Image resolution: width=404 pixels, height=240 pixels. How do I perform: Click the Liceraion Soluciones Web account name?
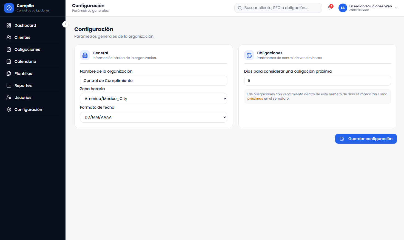tap(371, 6)
